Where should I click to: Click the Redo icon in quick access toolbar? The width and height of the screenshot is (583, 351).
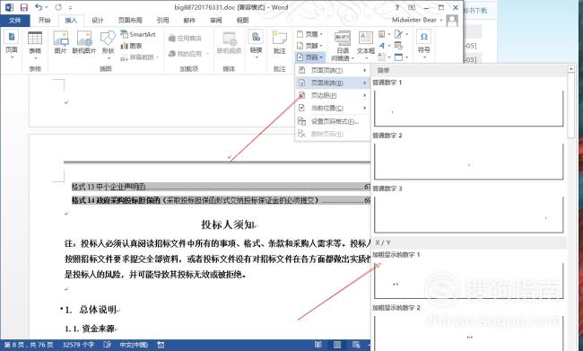coord(58,7)
